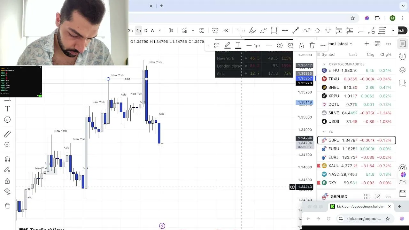This screenshot has height=230, width=409.
Task: Select the Text drawing tool in left sidebar
Action: 8,109
